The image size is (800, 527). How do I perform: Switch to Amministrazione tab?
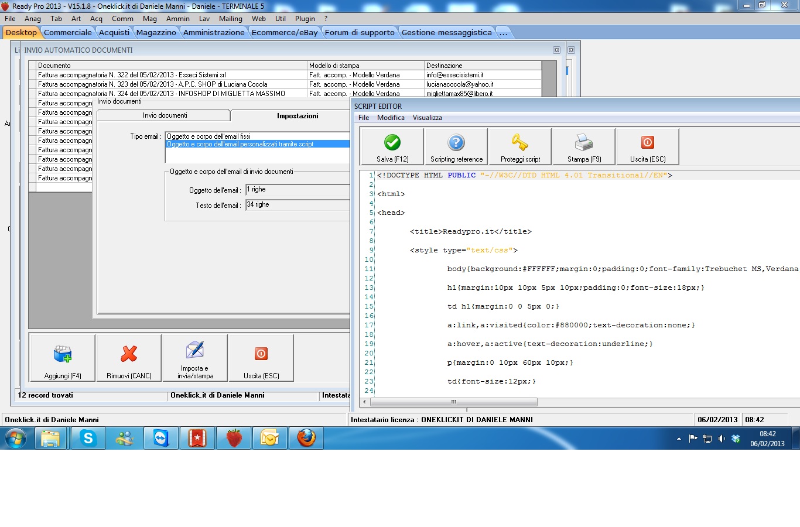pyautogui.click(x=214, y=32)
